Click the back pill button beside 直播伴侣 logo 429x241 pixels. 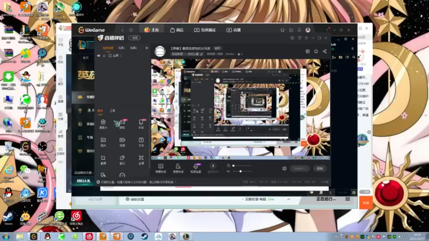pos(135,37)
